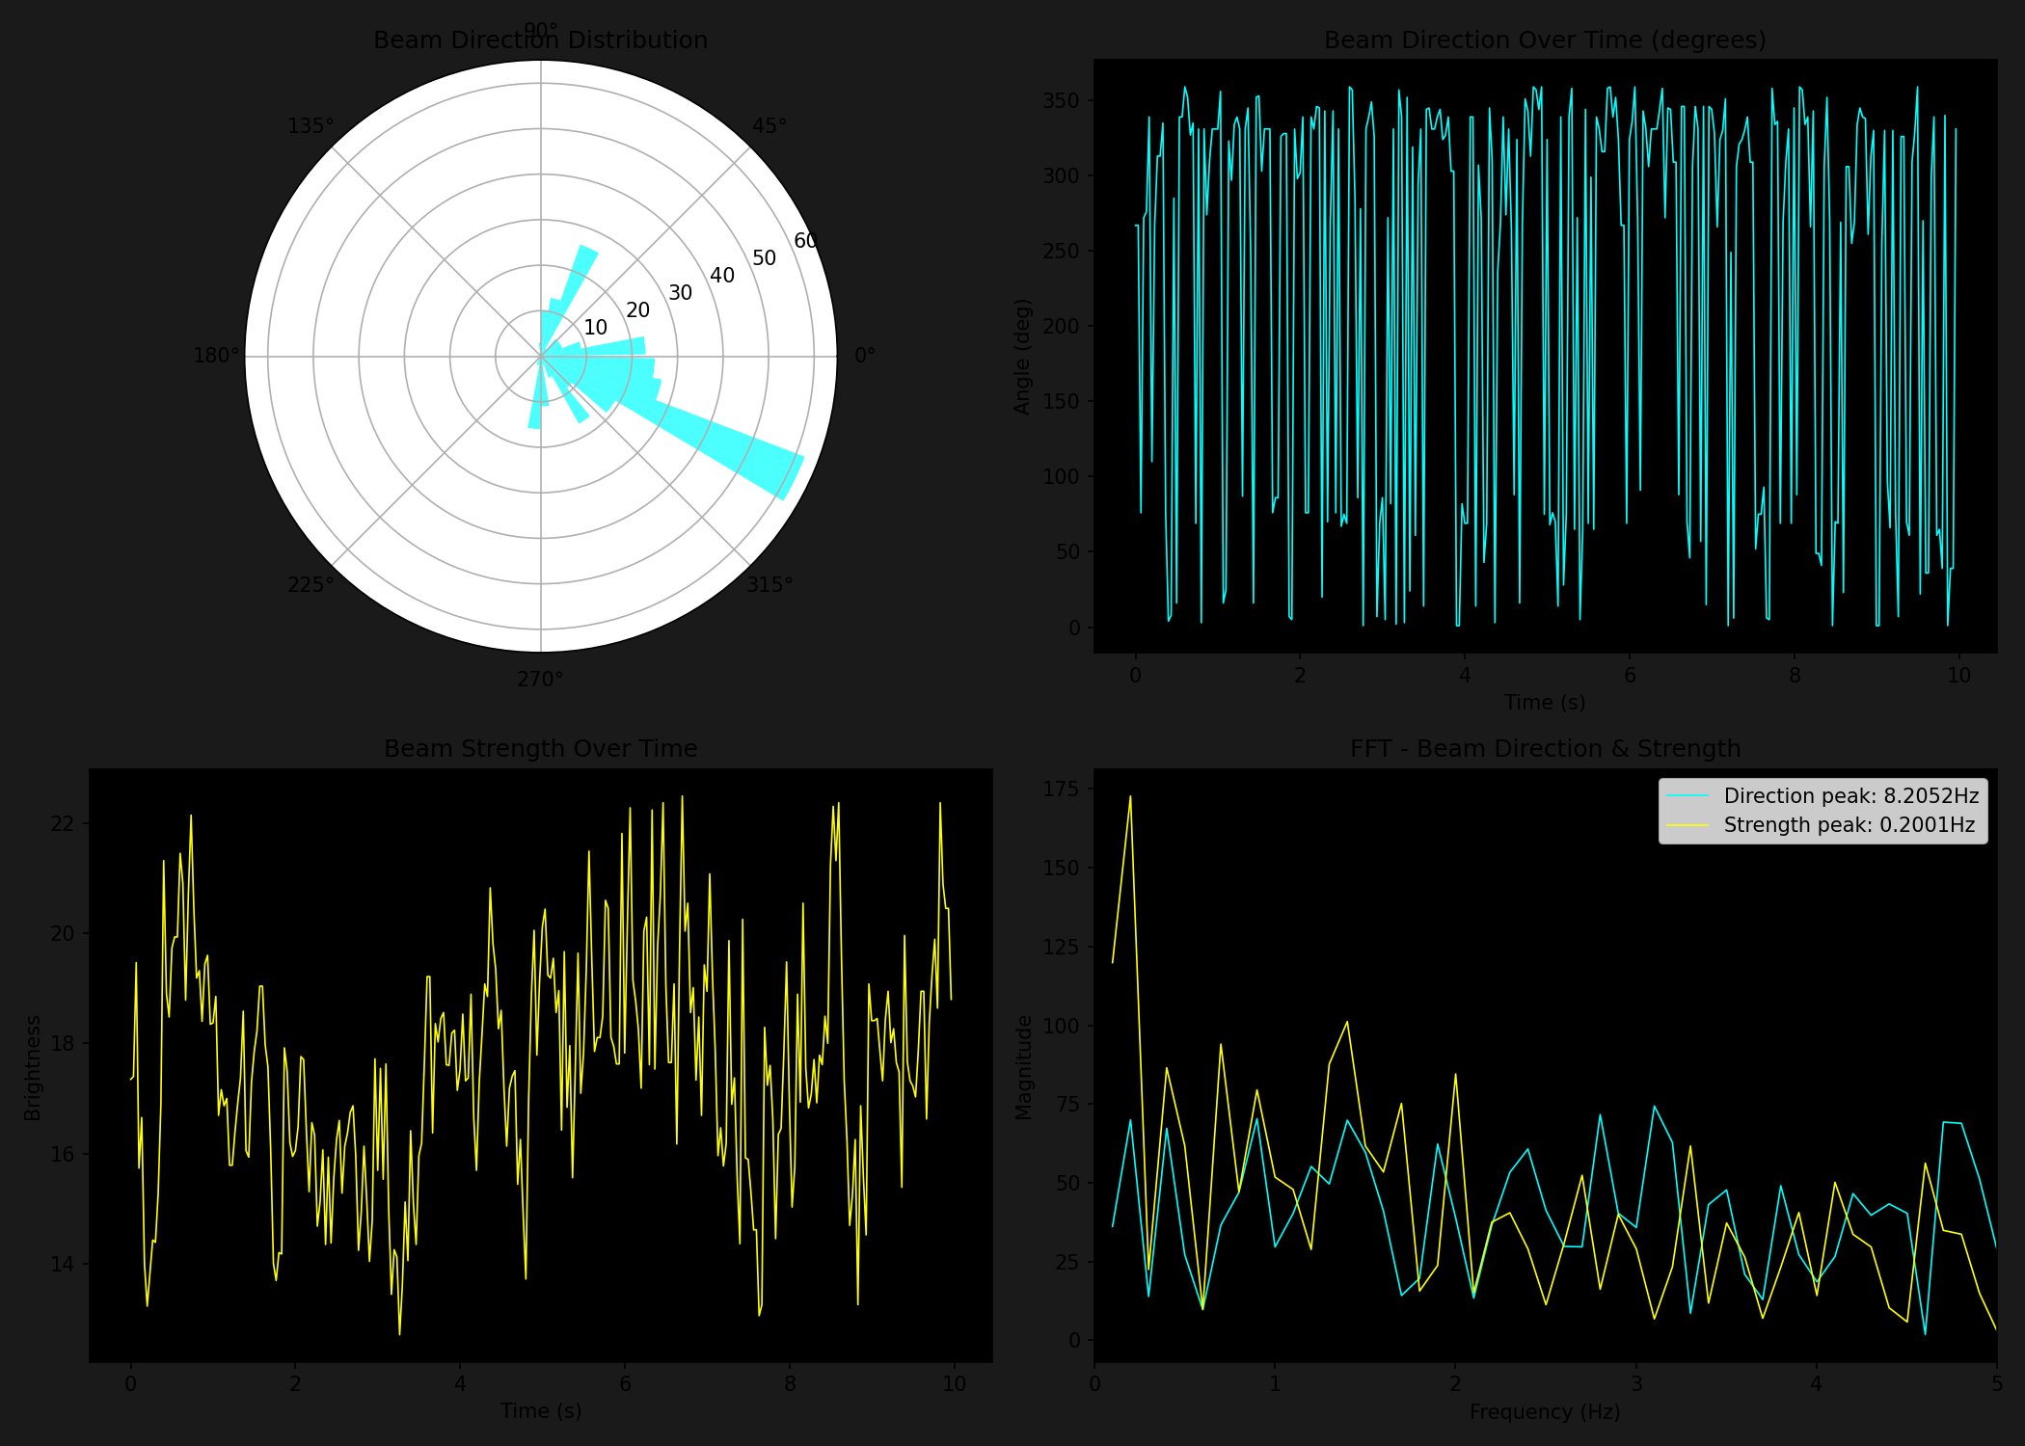This screenshot has width=2025, height=1446.
Task: Click the 'Frequency (Hz)' x-axis label
Action: click(x=1545, y=1412)
